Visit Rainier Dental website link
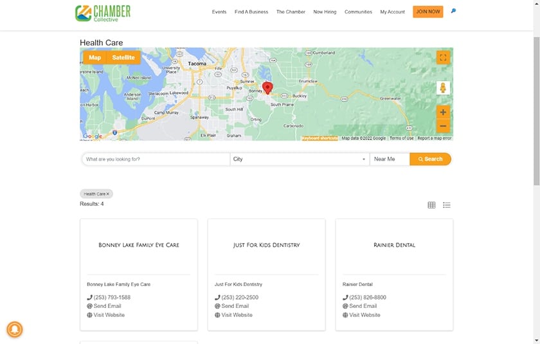 click(x=364, y=315)
